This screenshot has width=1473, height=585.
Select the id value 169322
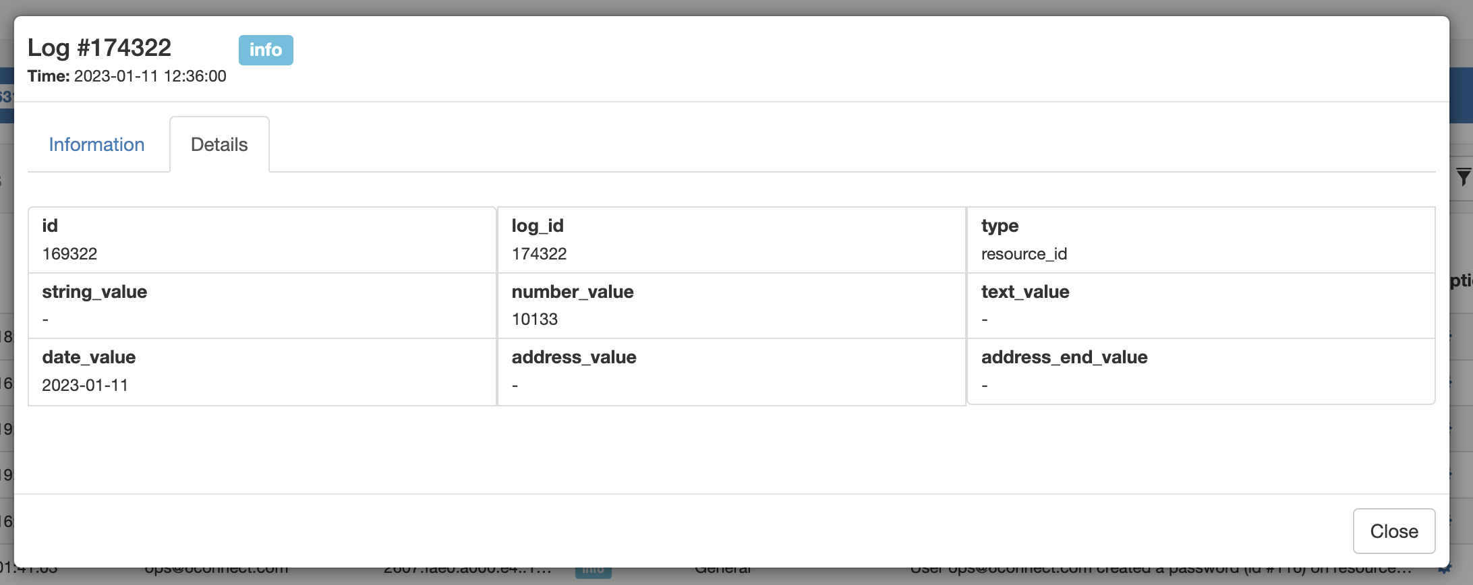point(69,254)
